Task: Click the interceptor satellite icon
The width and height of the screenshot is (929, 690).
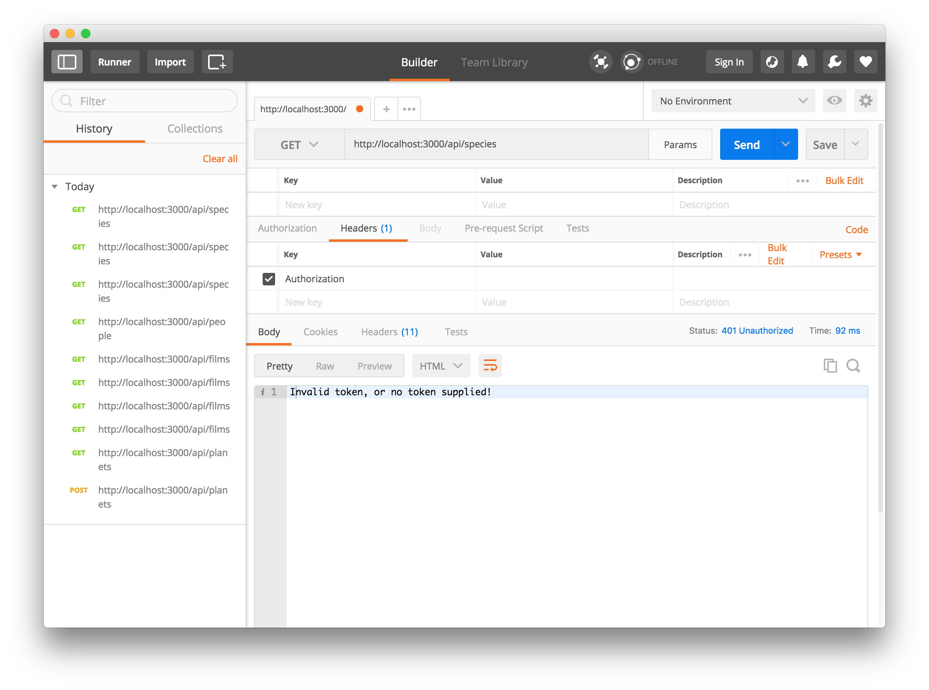Action: (600, 62)
